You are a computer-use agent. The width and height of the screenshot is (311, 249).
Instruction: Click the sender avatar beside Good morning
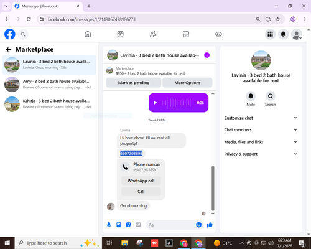(111, 207)
